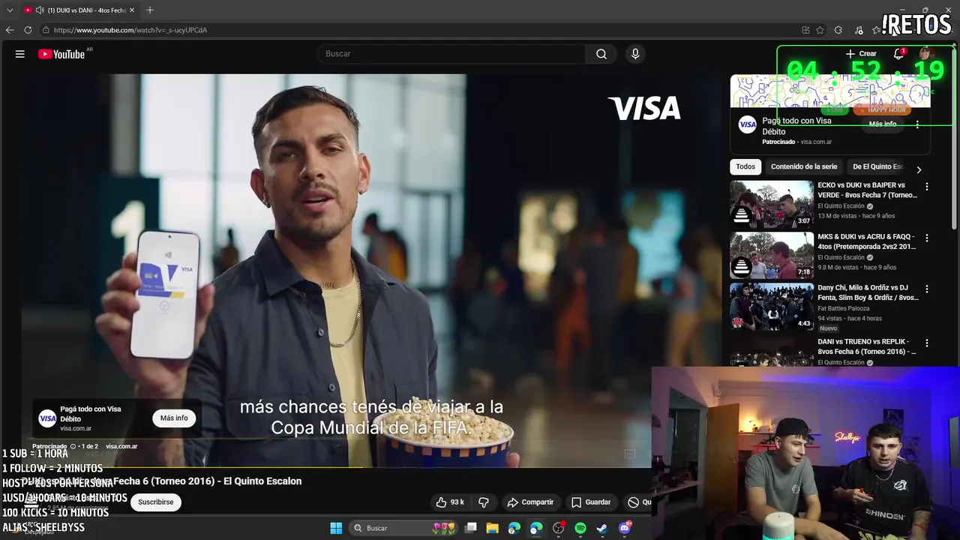
Task: Open ECKO vs DUKI vs BAIPER thumbnail
Action: point(772,204)
